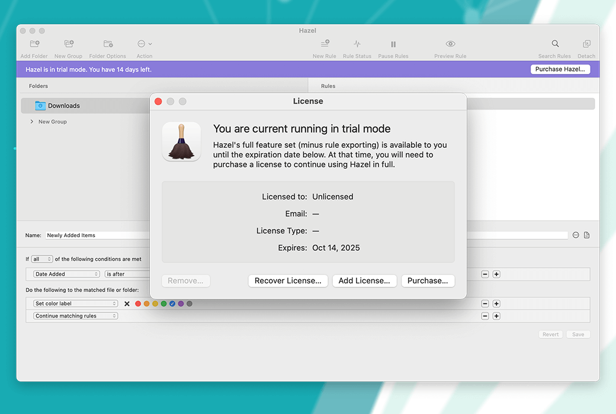The width and height of the screenshot is (616, 414).
Task: Select the Downloads folder in the list
Action: pyautogui.click(x=64, y=106)
